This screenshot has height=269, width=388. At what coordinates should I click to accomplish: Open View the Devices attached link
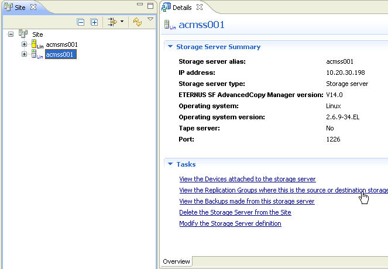click(x=248, y=179)
